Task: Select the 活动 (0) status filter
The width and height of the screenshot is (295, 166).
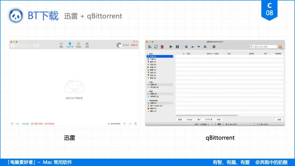Action: coord(160,73)
